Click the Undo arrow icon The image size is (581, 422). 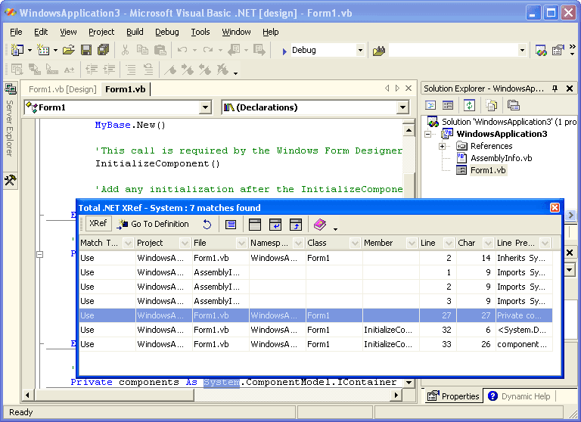point(182,50)
